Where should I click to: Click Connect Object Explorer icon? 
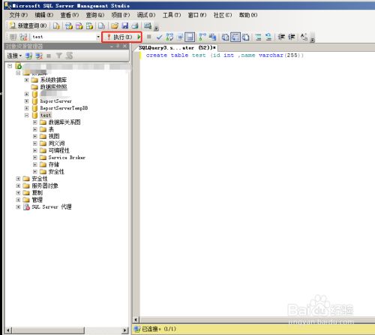(28, 56)
